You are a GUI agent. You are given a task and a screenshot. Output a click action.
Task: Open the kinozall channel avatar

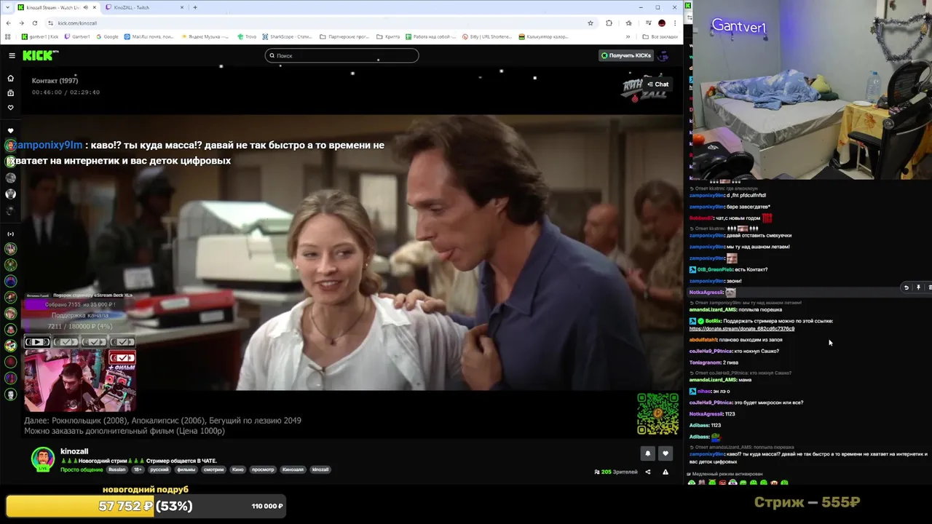[43, 458]
